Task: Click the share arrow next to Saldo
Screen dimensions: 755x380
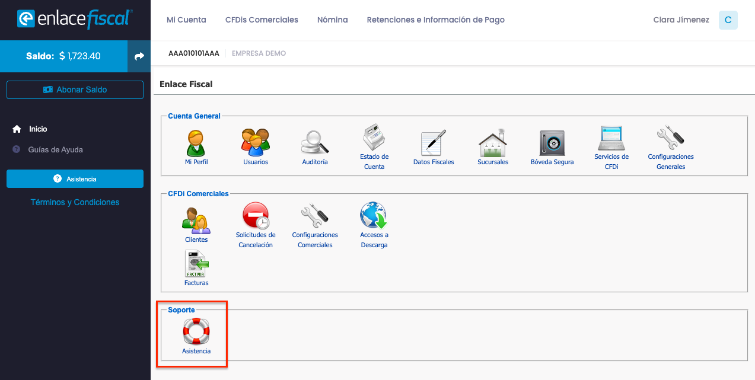Action: (x=139, y=56)
